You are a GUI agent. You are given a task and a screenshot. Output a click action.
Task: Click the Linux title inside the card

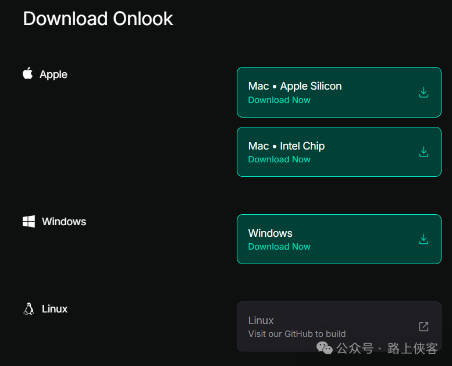[x=261, y=321]
